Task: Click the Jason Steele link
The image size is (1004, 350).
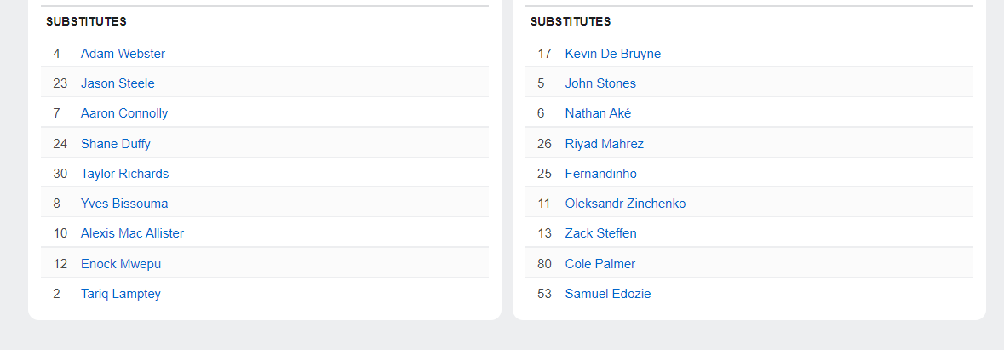Action: tap(118, 83)
